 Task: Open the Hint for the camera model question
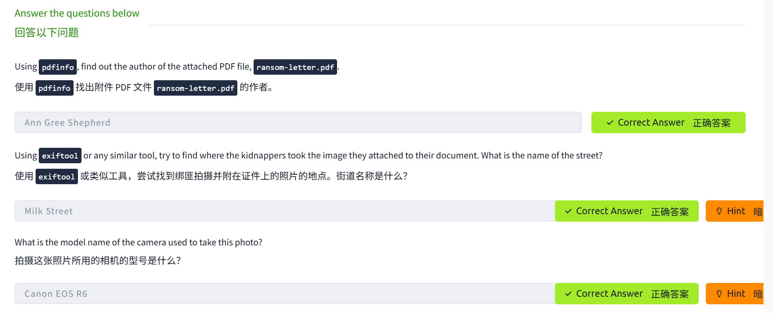pos(735,294)
